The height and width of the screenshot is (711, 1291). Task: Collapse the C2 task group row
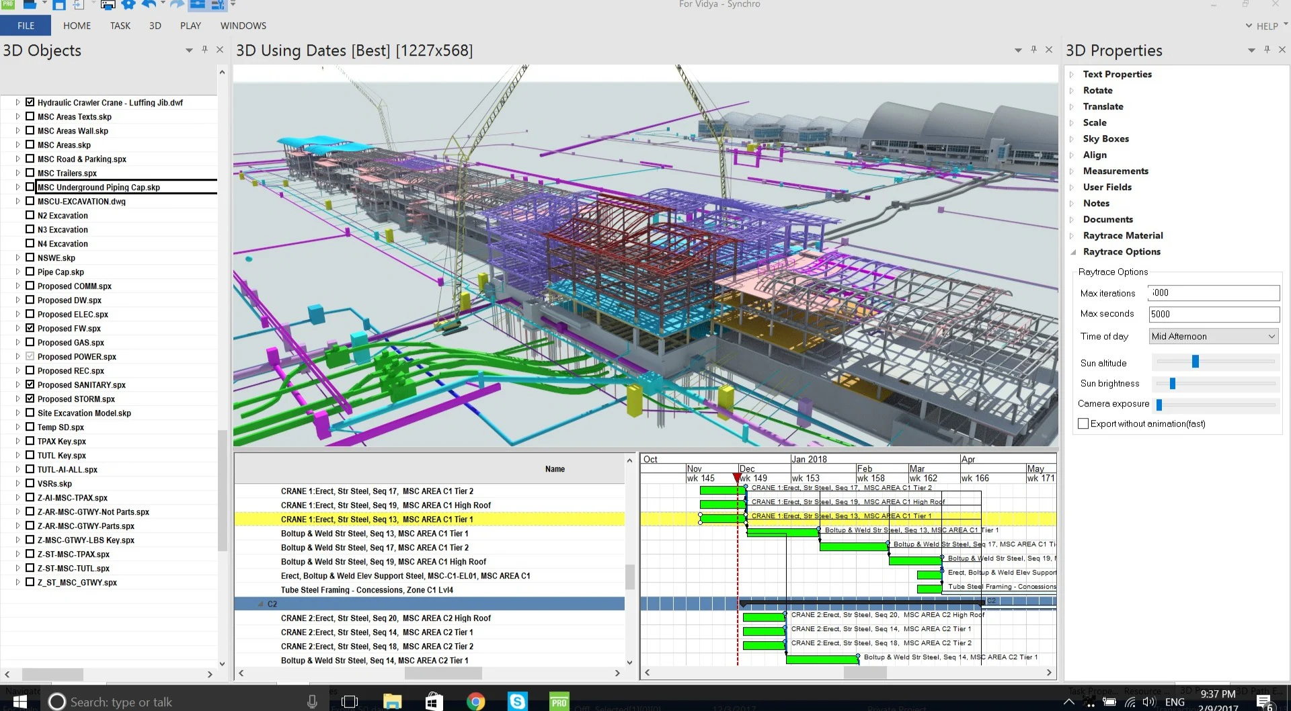pyautogui.click(x=261, y=604)
